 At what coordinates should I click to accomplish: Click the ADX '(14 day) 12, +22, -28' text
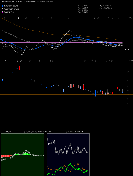(x=75, y=132)
